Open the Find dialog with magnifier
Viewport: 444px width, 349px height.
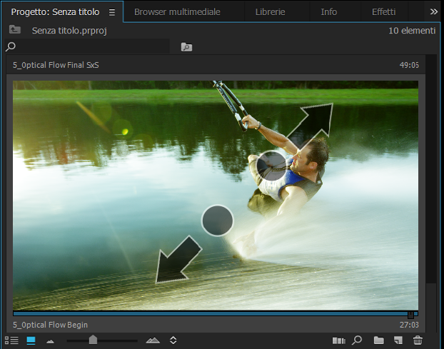click(x=357, y=340)
